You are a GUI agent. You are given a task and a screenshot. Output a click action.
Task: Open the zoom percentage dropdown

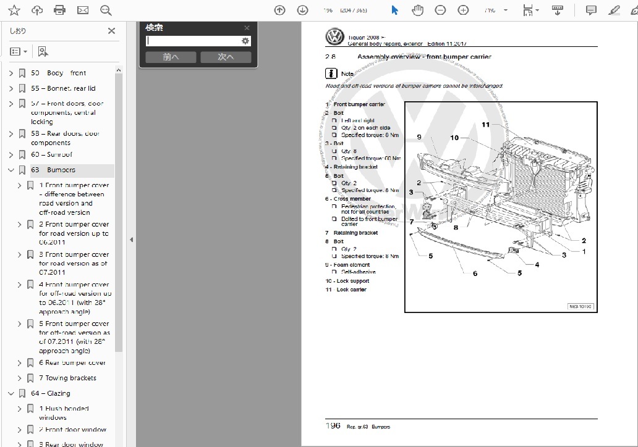506,10
